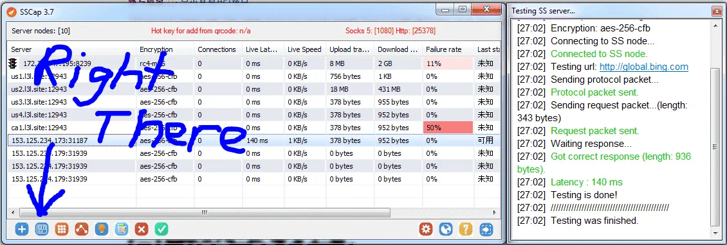The image size is (727, 245).
Task: Click the 1 KB/s live speed cell
Action: [x=304, y=140]
